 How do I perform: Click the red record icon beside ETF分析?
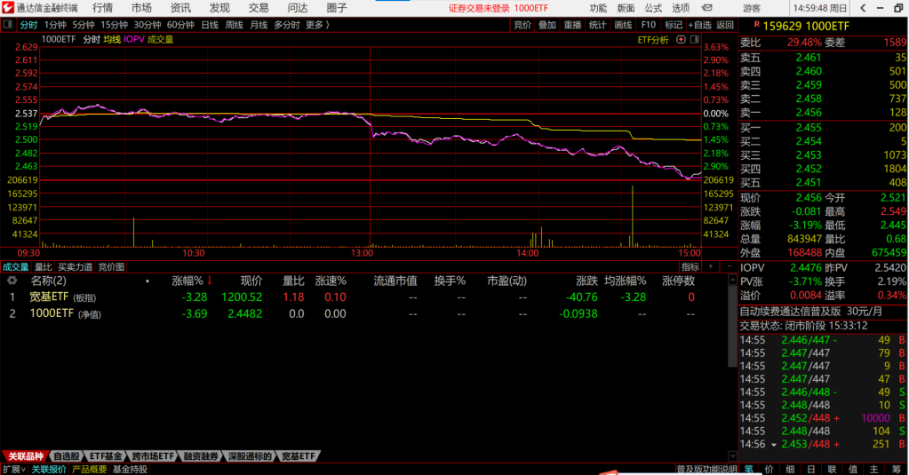[x=681, y=40]
